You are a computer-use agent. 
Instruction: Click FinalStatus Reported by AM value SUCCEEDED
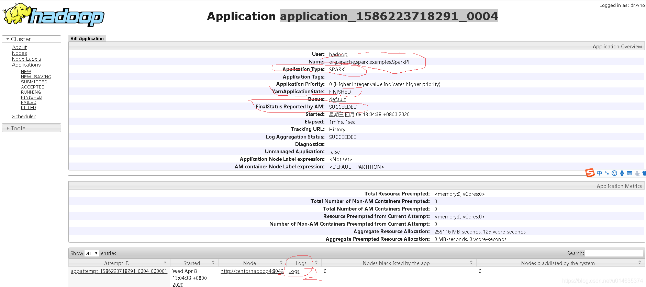point(343,107)
